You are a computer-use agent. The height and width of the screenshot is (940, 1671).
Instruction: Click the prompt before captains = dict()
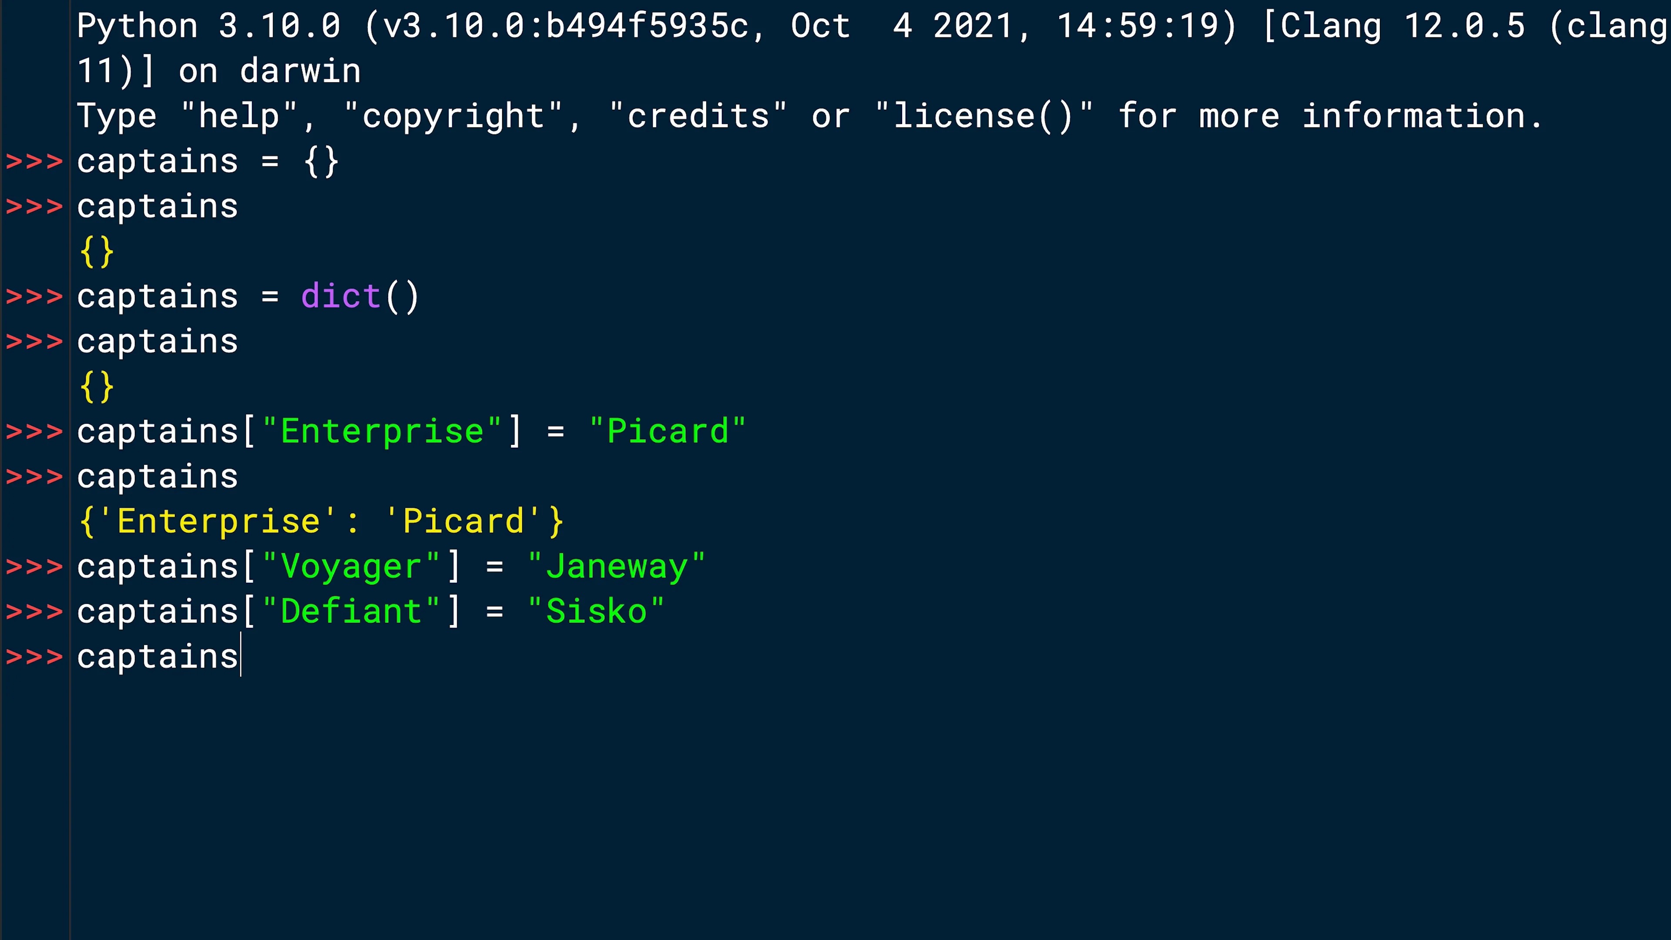pos(34,297)
